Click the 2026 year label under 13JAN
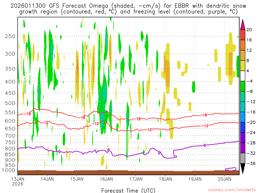 (x=18, y=184)
